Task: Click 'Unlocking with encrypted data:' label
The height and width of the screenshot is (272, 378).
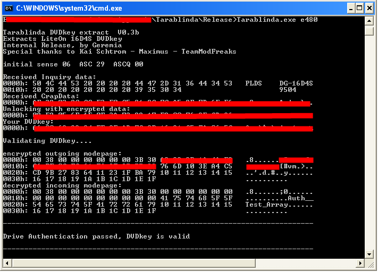Action: (66, 109)
